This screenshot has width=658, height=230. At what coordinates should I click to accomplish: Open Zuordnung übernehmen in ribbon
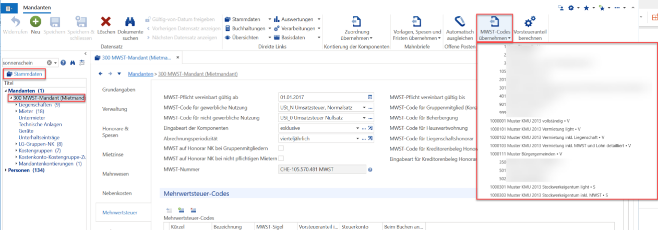tap(357, 28)
